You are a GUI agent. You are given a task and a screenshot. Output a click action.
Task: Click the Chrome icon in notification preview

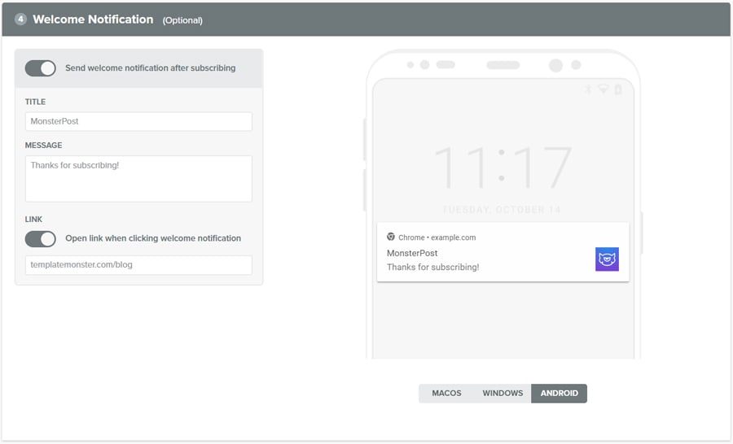(x=391, y=237)
